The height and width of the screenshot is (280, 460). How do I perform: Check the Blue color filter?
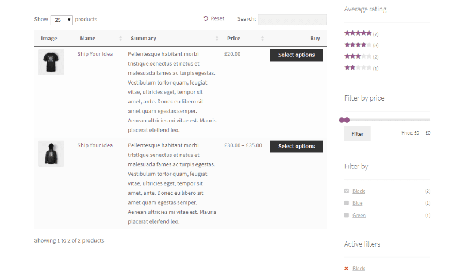[347, 203]
